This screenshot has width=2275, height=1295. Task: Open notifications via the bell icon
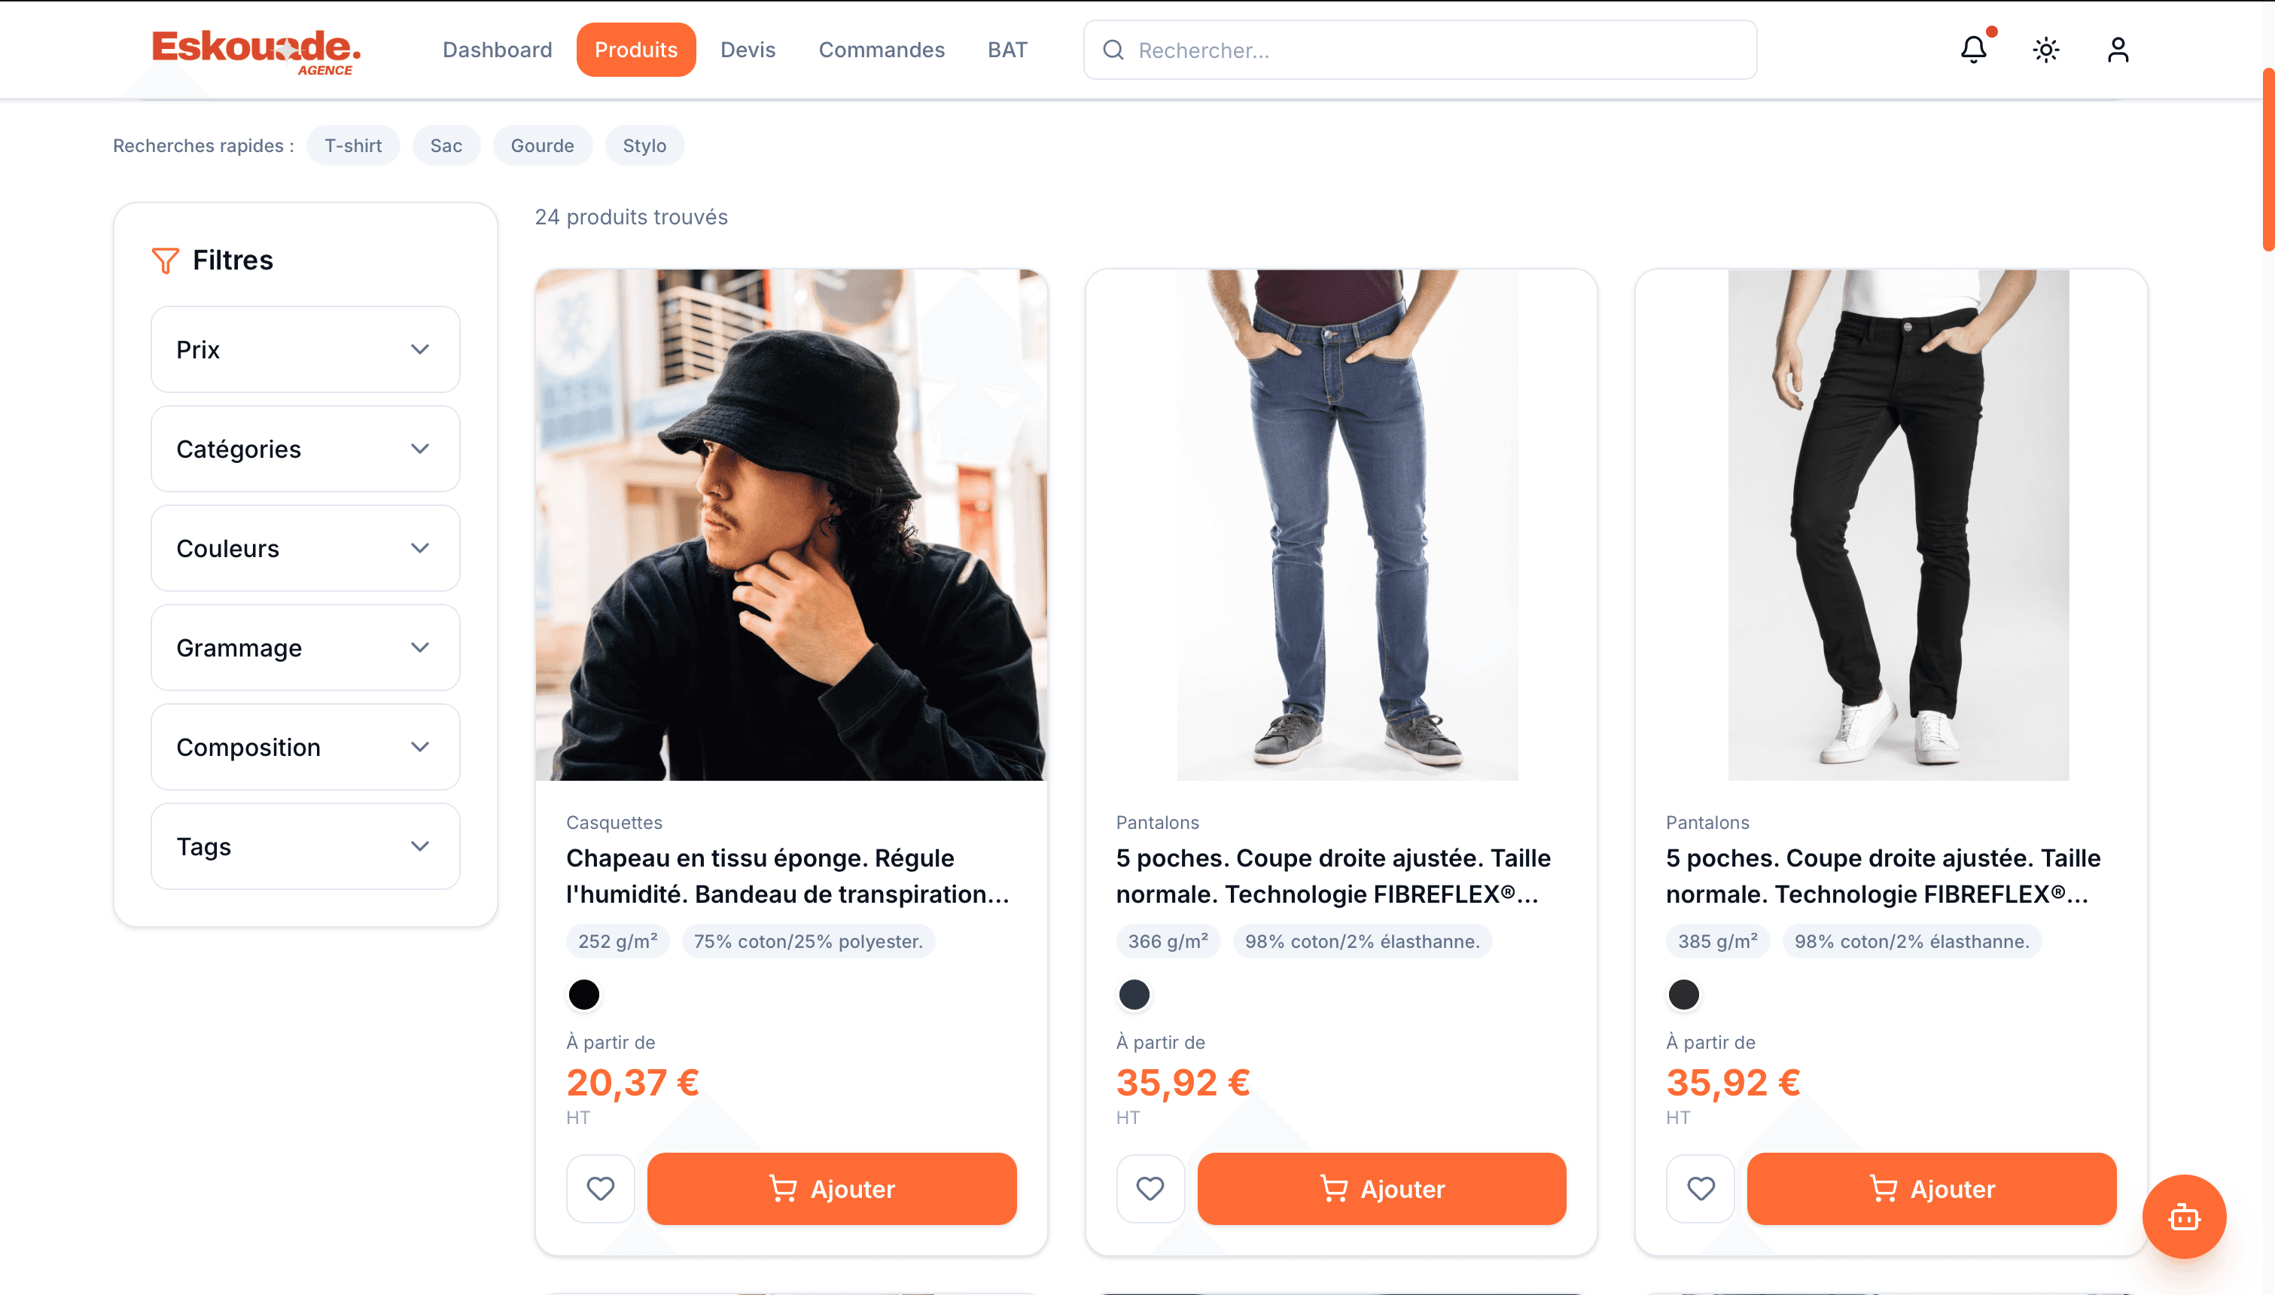coord(1972,50)
